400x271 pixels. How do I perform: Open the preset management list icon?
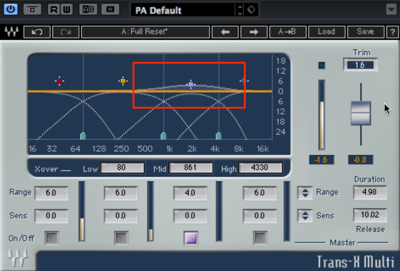[110, 9]
